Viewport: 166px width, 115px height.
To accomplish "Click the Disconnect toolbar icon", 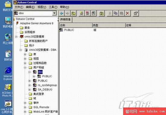I will coord(88,13).
